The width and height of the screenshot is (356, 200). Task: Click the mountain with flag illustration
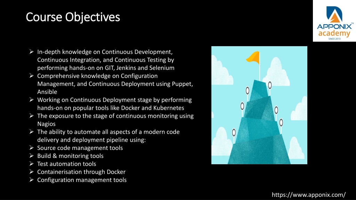point(259,105)
